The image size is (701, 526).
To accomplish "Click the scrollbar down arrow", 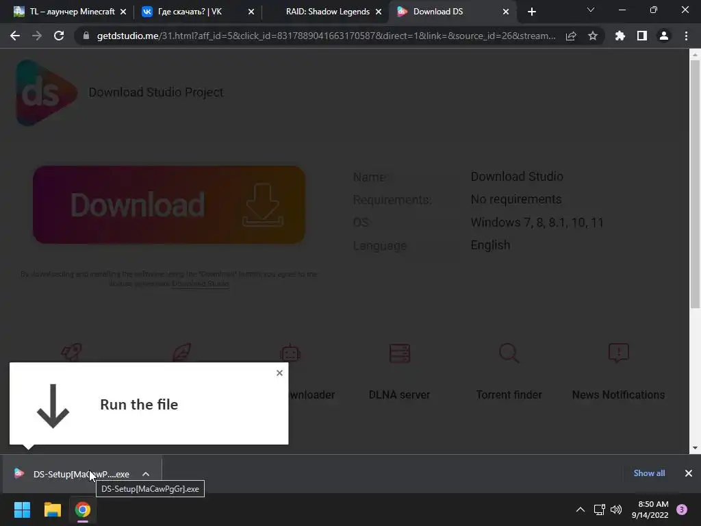I will pos(695,448).
